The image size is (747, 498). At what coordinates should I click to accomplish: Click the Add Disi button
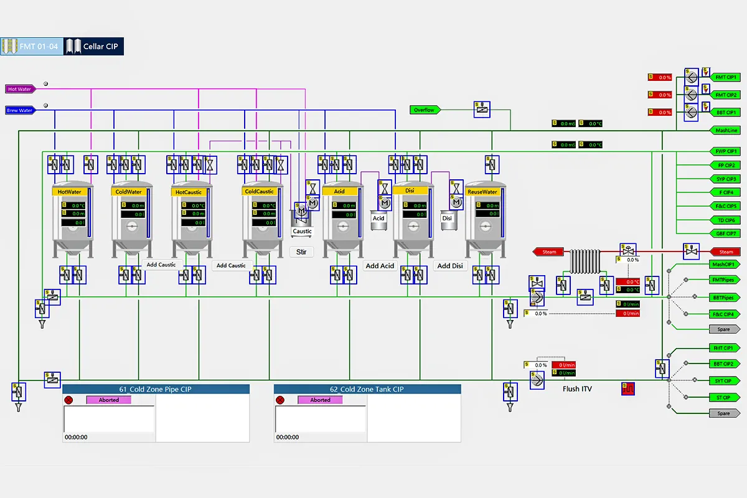point(450,266)
